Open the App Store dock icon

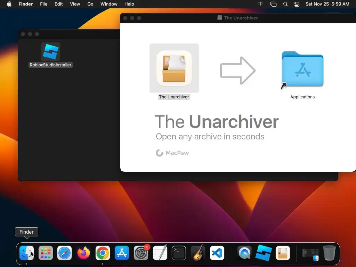(122, 253)
